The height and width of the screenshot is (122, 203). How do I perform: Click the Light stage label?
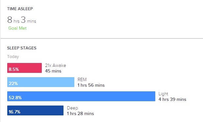163,94
